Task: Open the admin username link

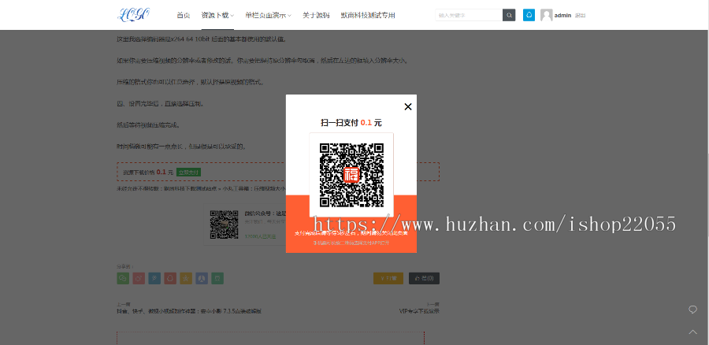Action: (x=562, y=16)
